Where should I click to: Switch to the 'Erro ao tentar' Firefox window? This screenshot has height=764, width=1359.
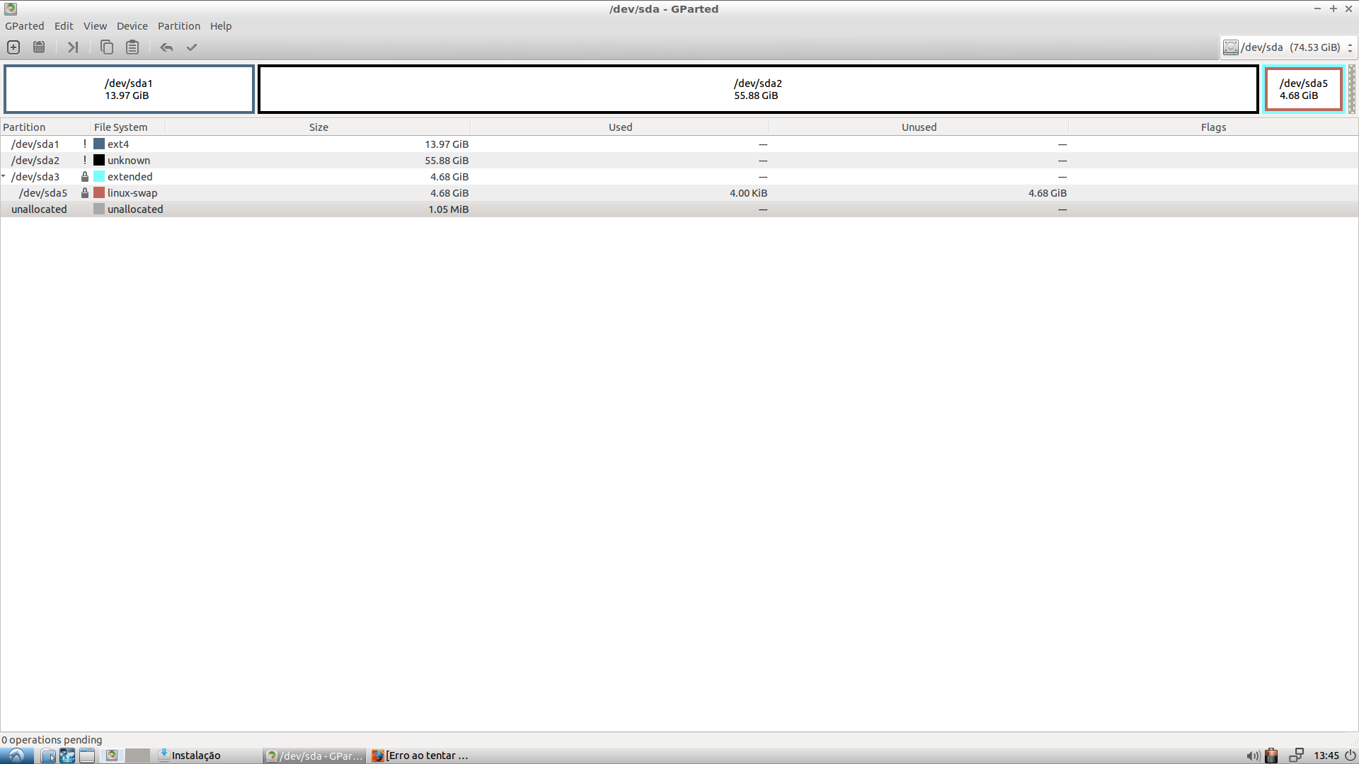pos(420,756)
